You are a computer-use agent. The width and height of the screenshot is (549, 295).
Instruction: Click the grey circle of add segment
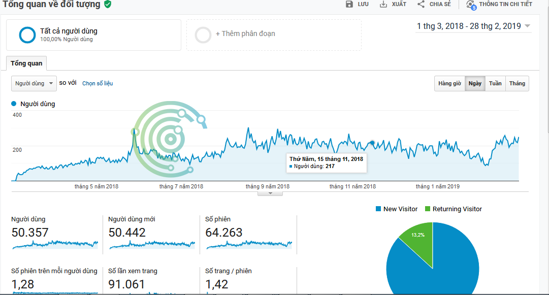tap(203, 35)
